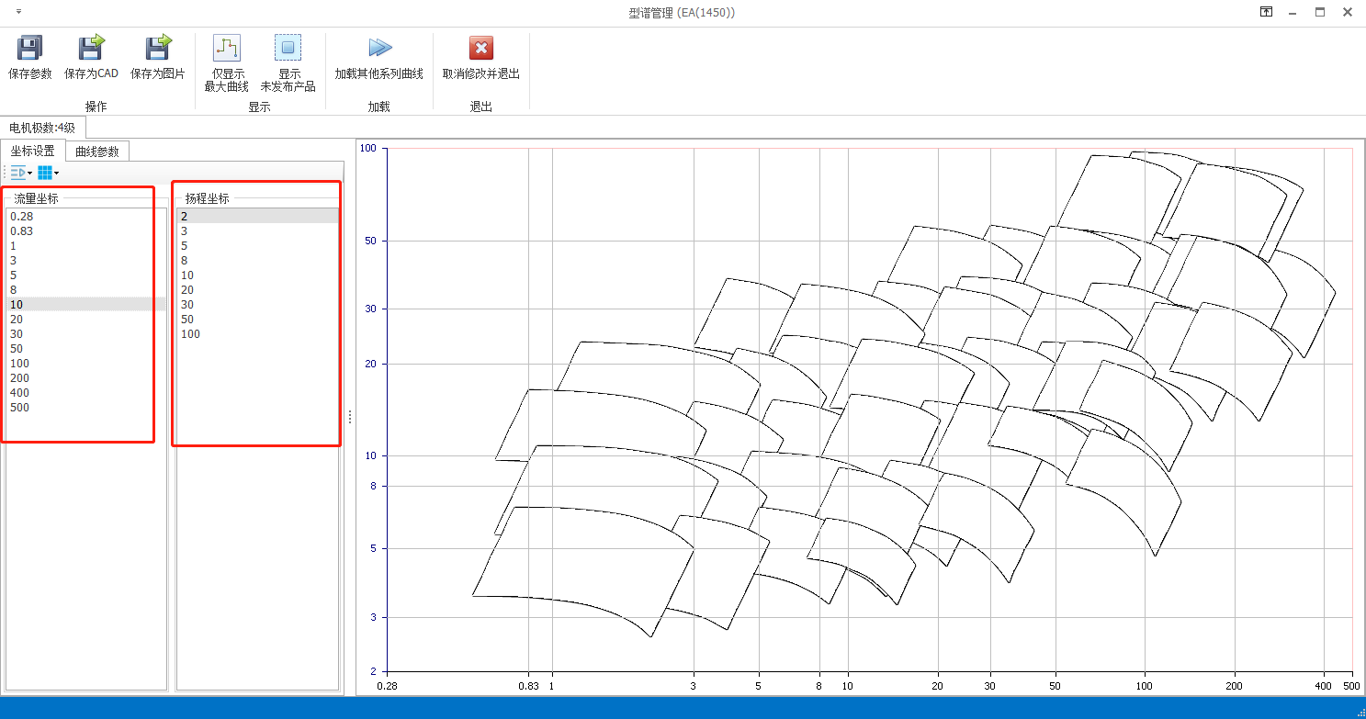Screen dimensions: 1366x719
Task: Select value 100 in 流量坐标 list
Action: pyautogui.click(x=86, y=363)
